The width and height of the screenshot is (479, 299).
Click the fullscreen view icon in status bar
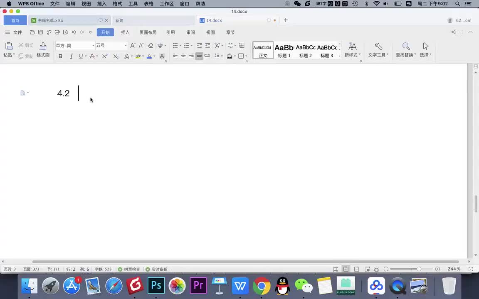point(335,269)
